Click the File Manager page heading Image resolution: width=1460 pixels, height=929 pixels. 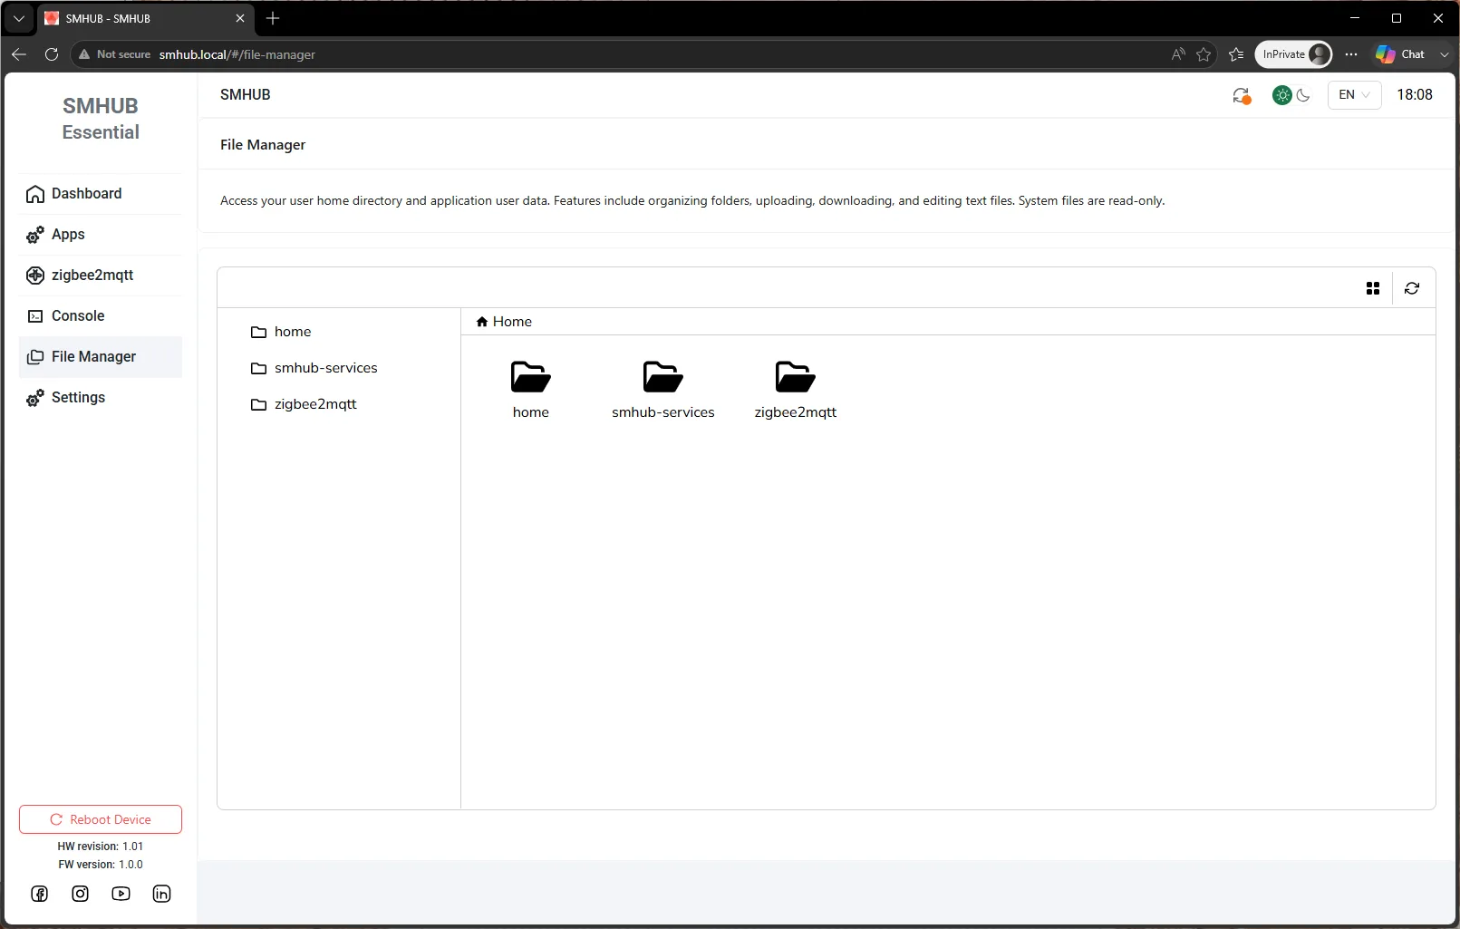pyautogui.click(x=263, y=145)
